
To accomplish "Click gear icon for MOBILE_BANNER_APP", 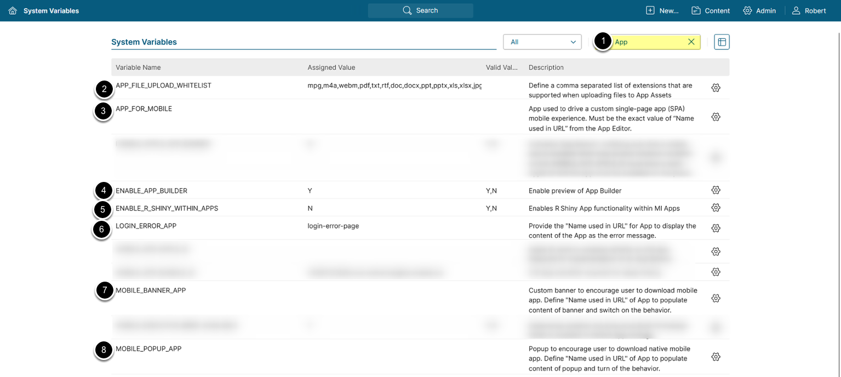I will [716, 298].
